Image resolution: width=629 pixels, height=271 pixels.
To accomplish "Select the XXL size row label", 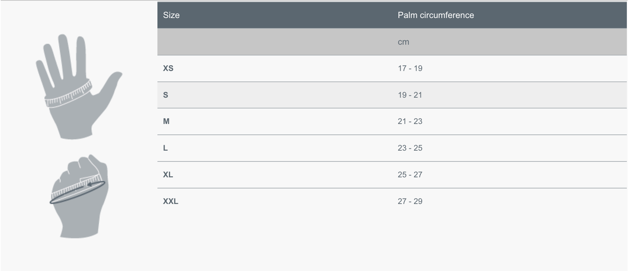I will pyautogui.click(x=170, y=201).
